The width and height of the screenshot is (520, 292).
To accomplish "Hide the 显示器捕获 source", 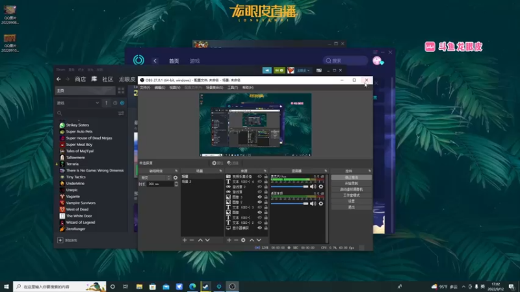I will 259,228.
